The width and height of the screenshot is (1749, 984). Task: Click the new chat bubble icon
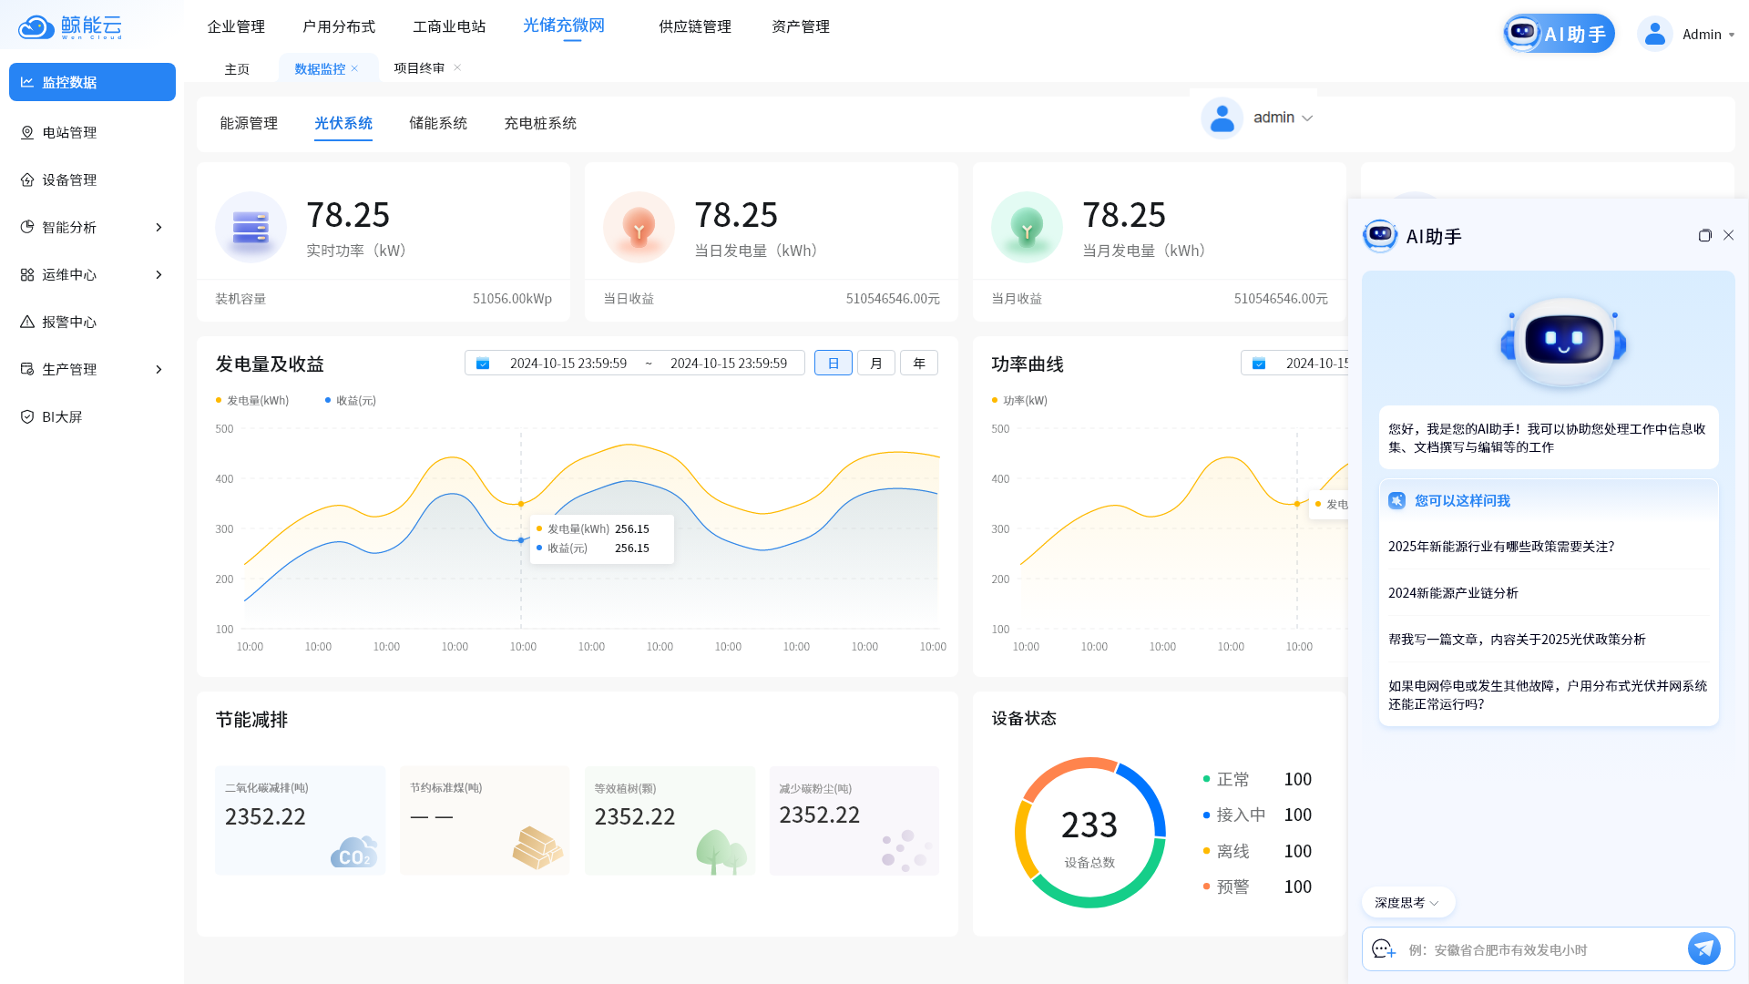click(x=1384, y=949)
